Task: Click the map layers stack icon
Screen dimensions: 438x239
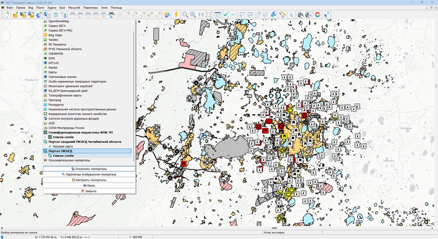Action: (56, 14)
